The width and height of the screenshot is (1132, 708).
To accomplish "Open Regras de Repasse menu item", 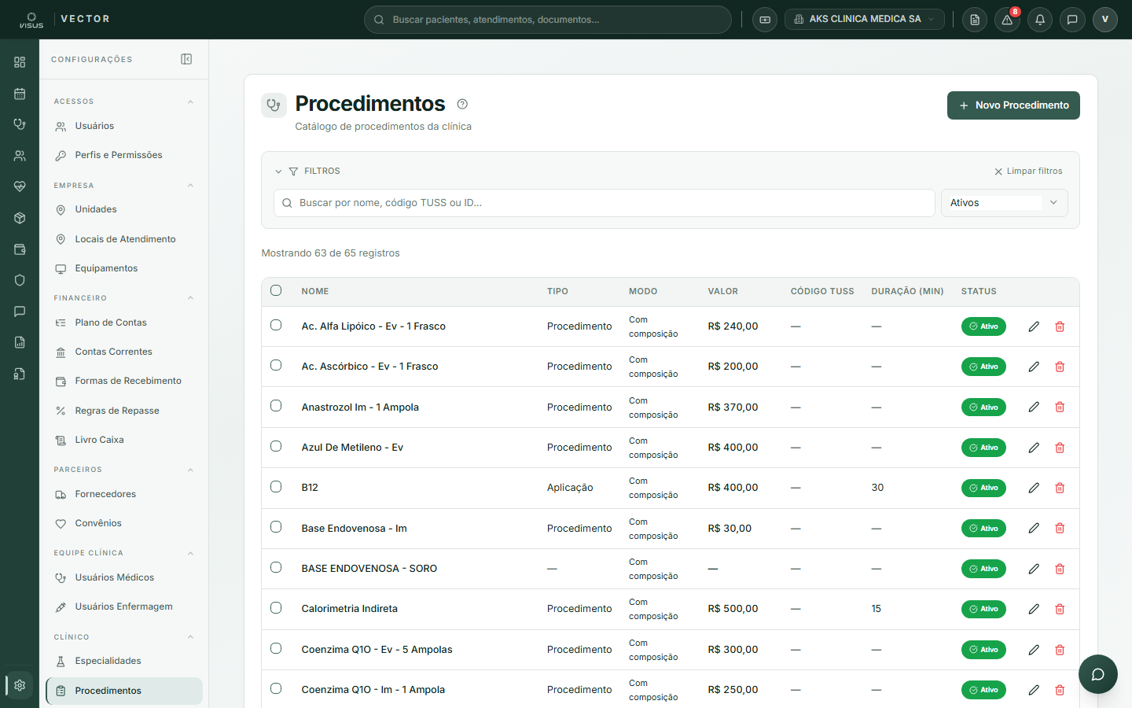I will pyautogui.click(x=124, y=411).
